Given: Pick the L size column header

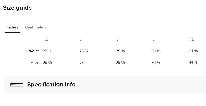Looking at the screenshot, I should 153,39.
